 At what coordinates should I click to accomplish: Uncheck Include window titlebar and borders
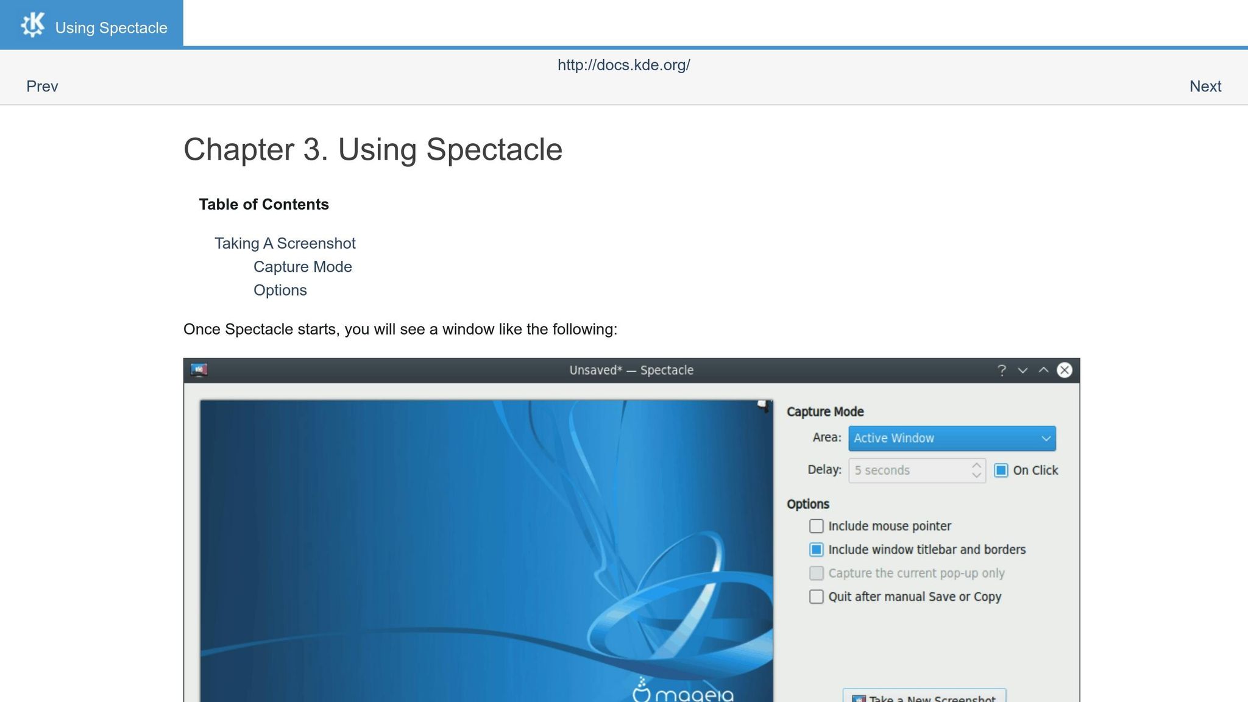(x=816, y=550)
